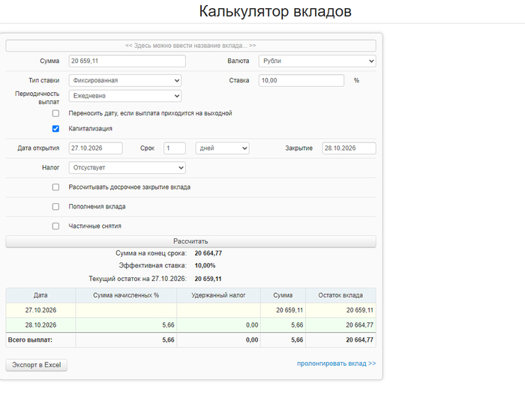Click the Сумма table column header
The width and height of the screenshot is (525, 401).
point(283,295)
